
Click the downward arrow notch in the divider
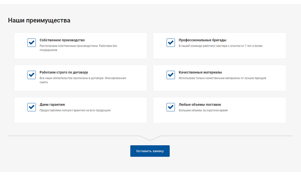point(150,138)
